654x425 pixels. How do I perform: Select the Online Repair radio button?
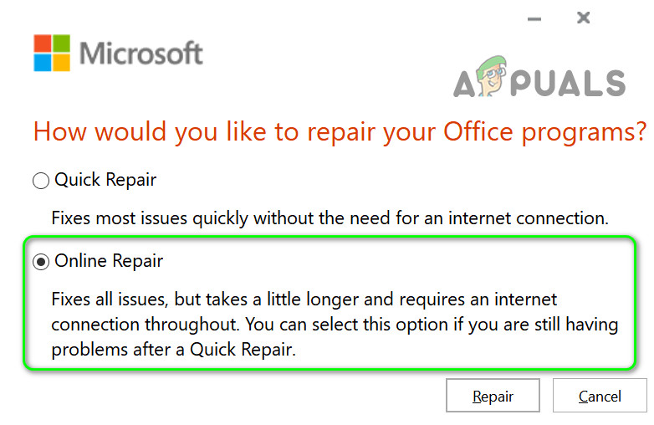(x=40, y=262)
